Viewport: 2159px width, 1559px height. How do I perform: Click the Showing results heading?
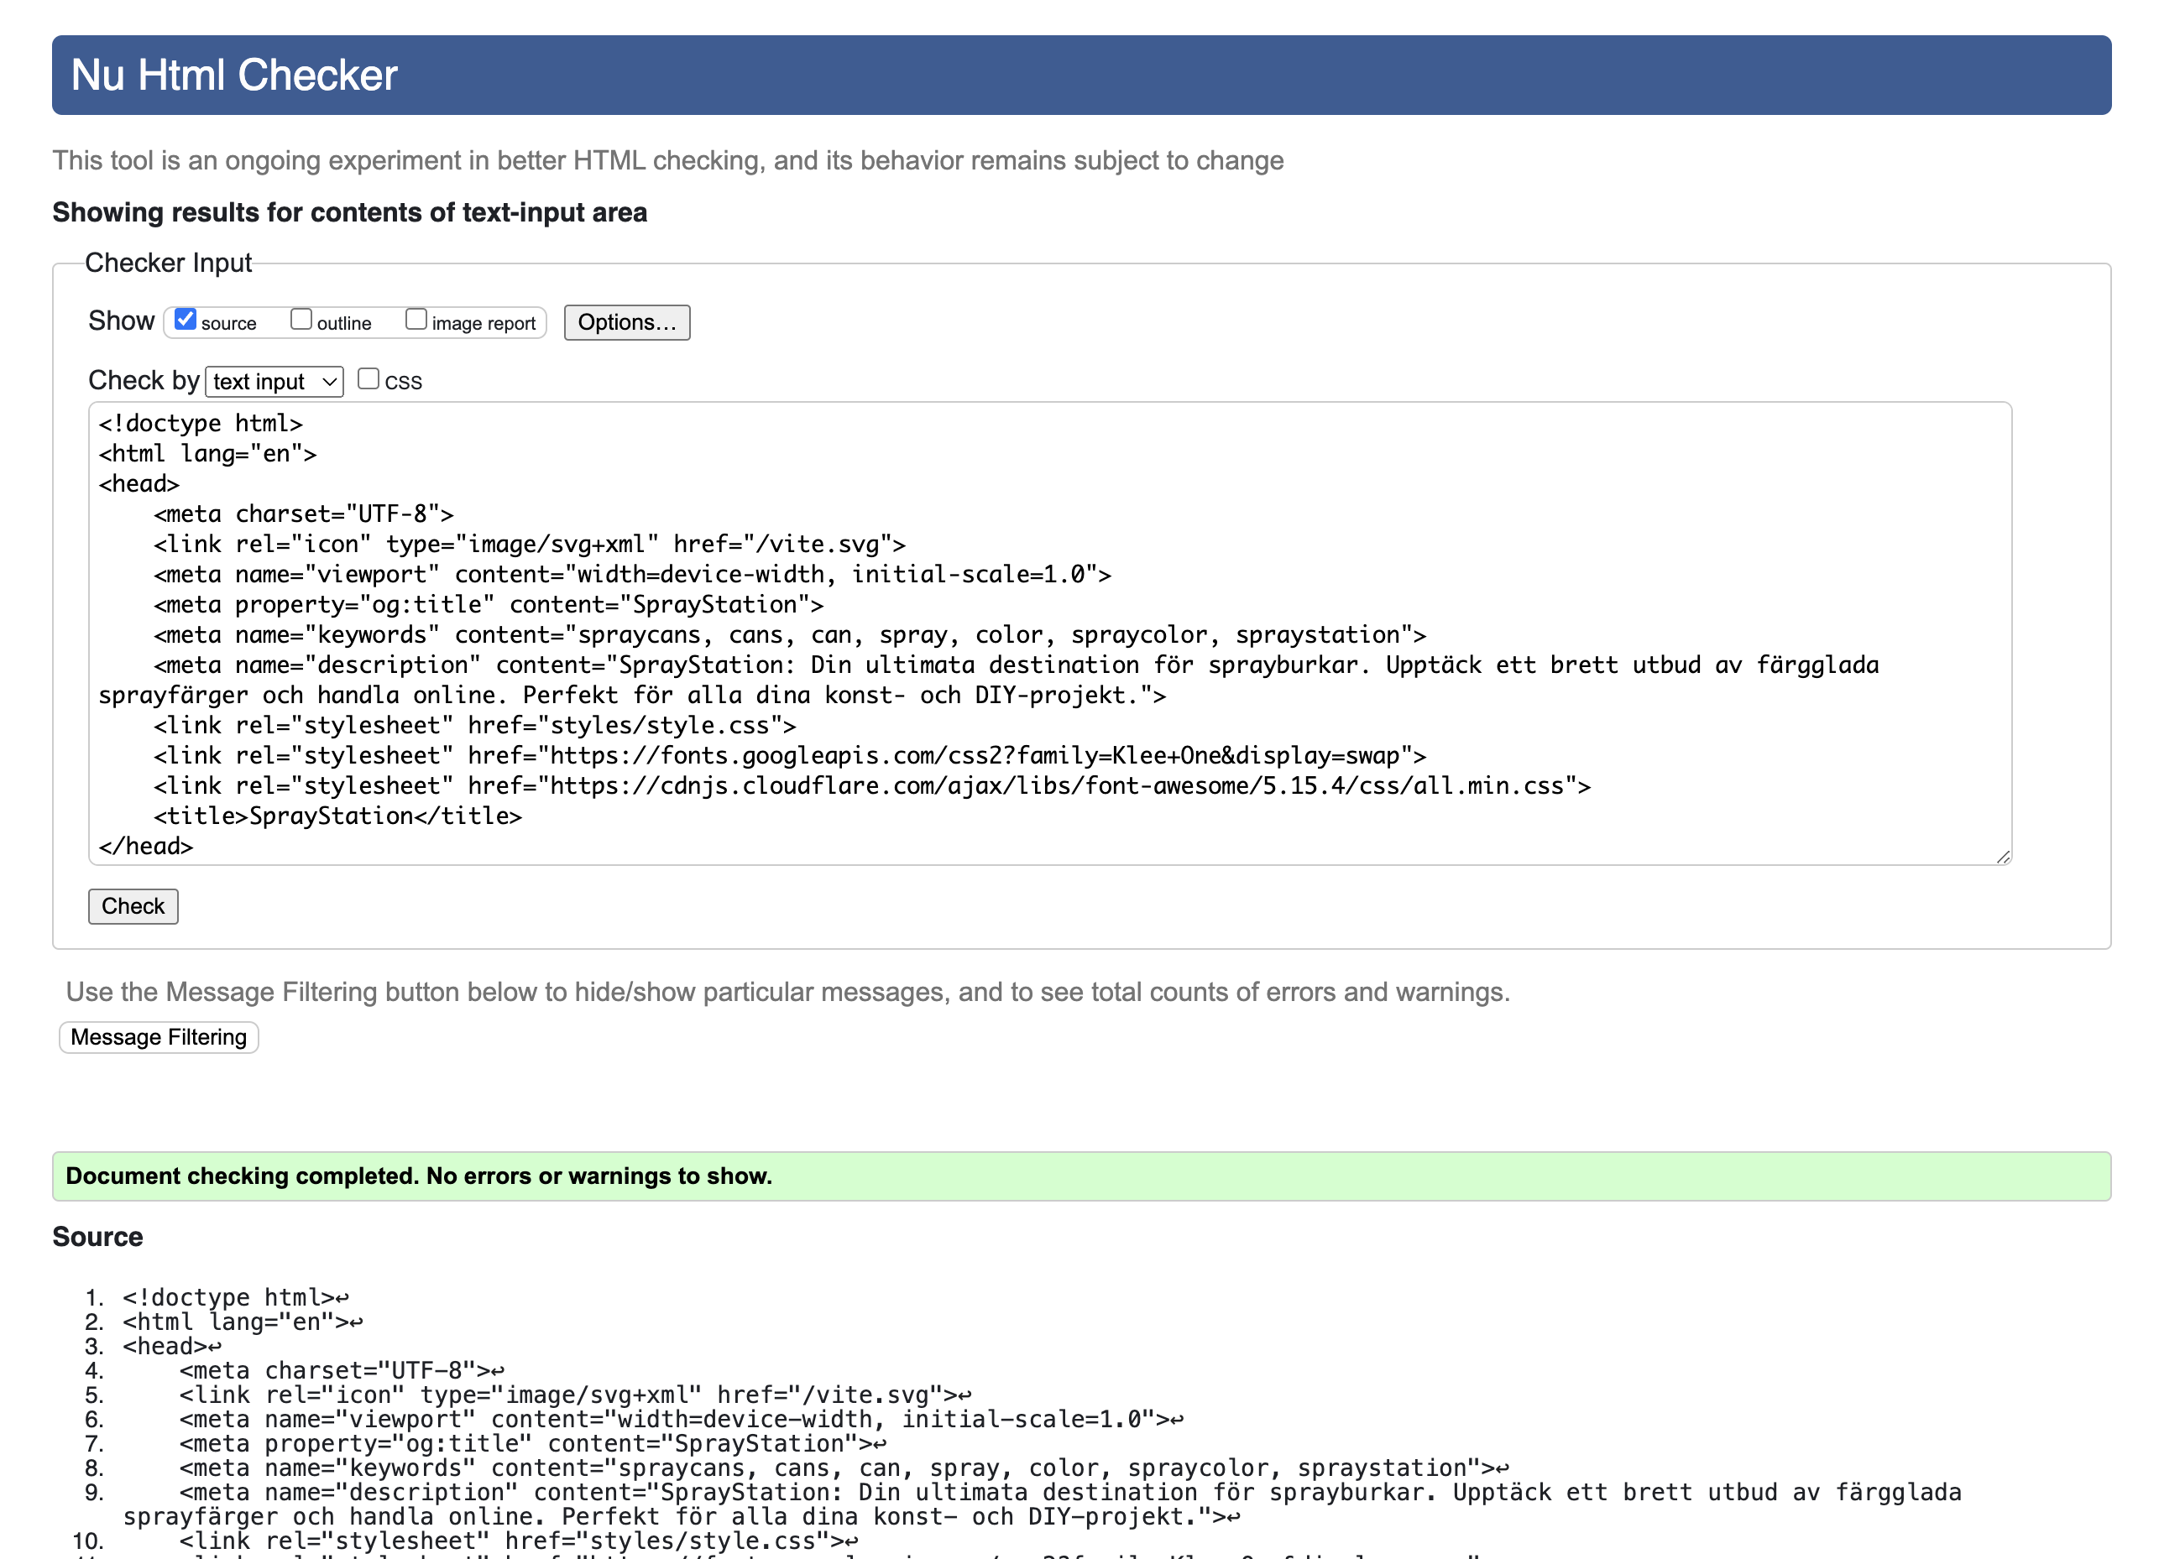click(x=349, y=212)
